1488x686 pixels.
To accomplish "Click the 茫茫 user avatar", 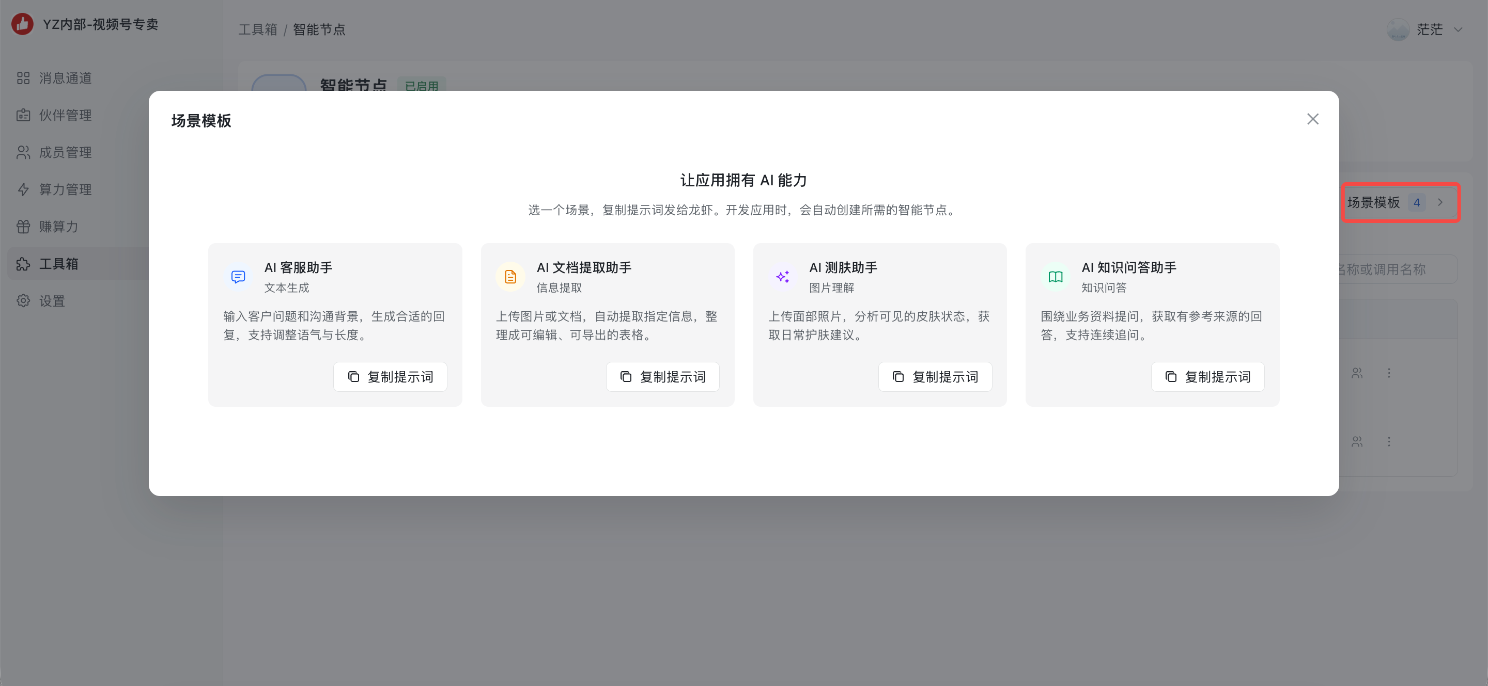I will click(1398, 29).
